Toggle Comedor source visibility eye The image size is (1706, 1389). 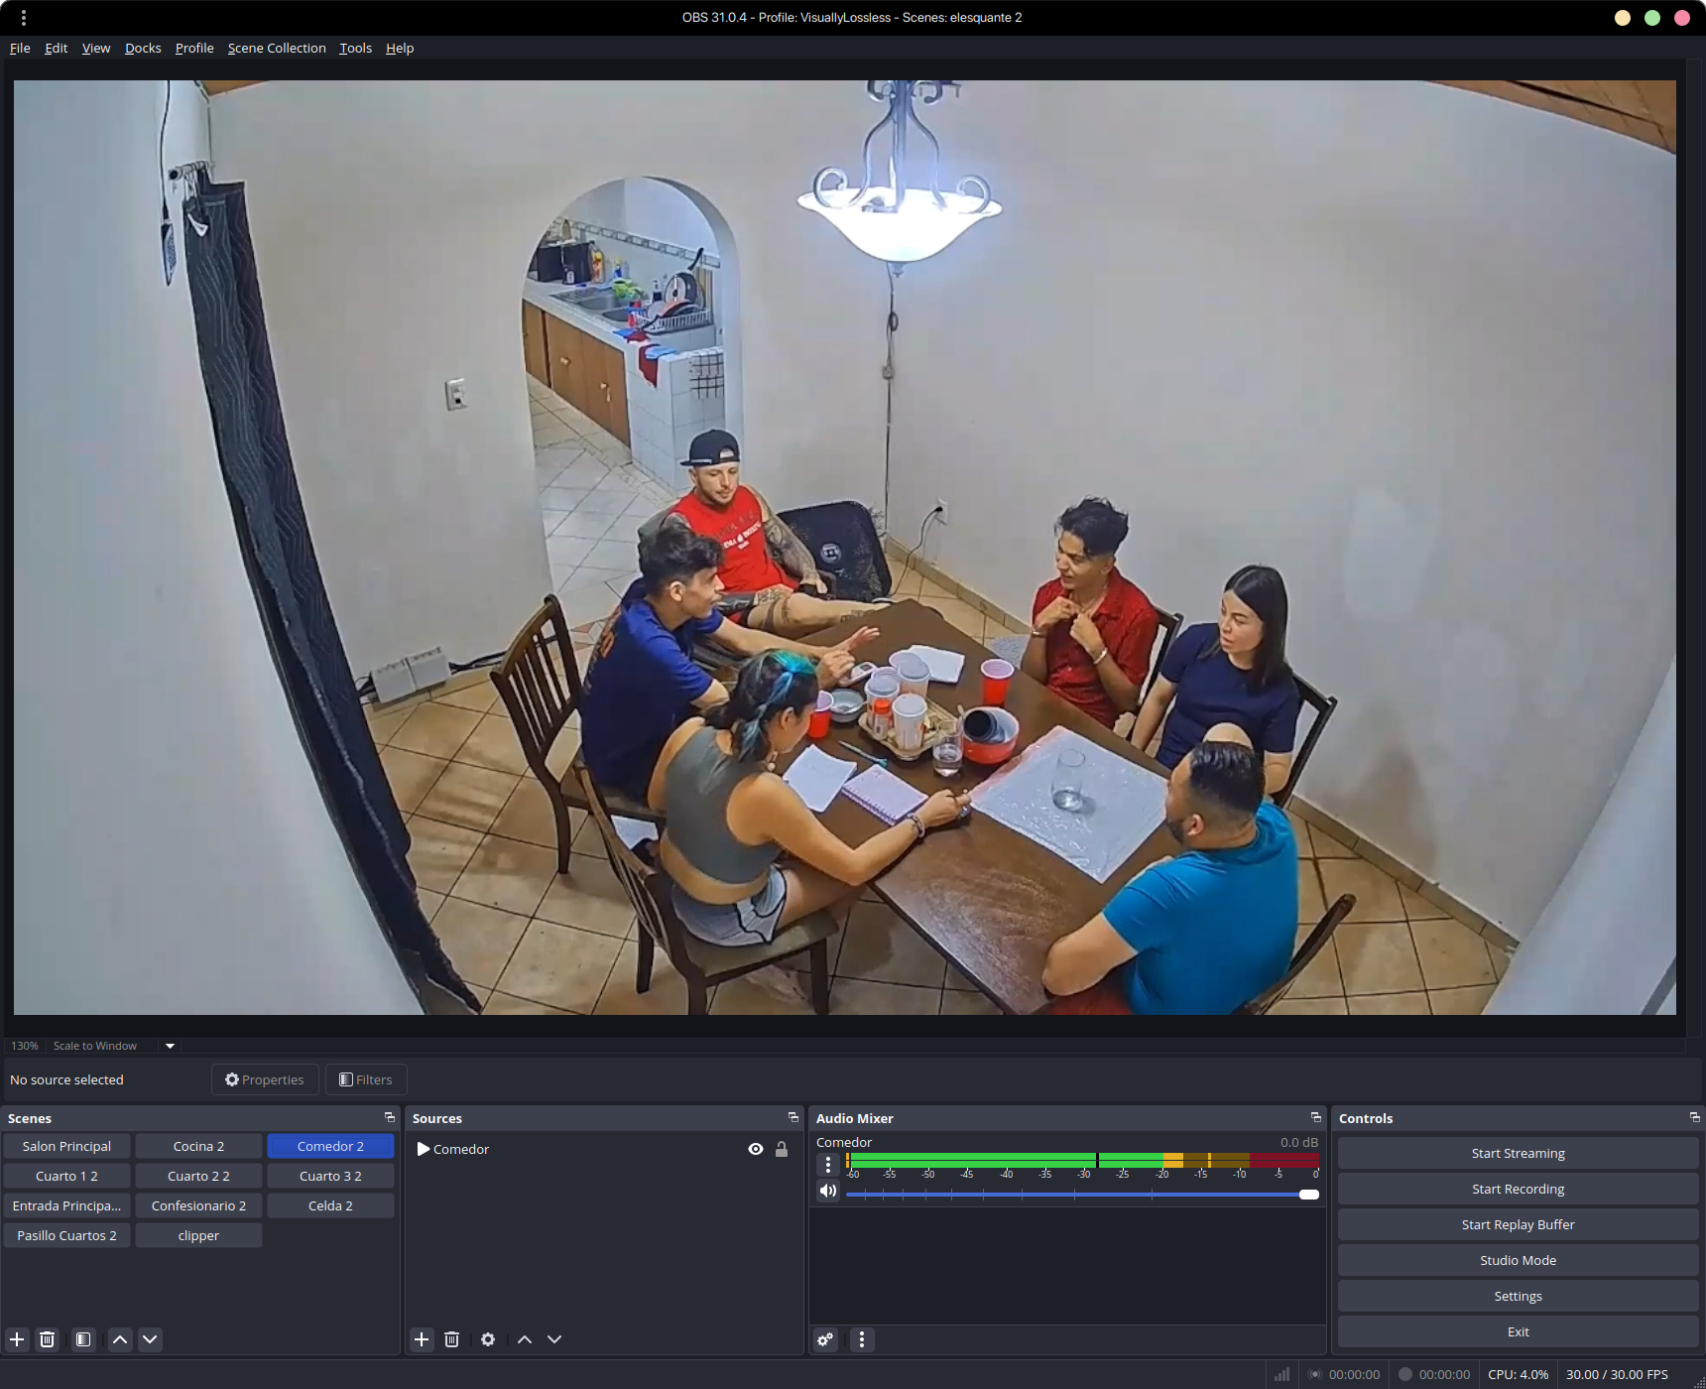756,1149
